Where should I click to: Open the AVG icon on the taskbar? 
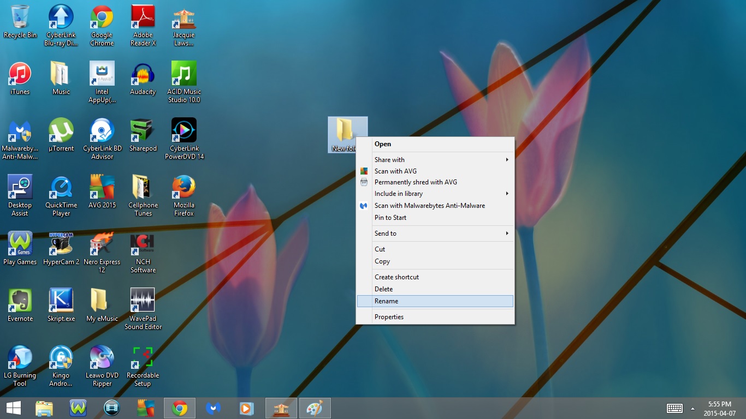tap(146, 408)
